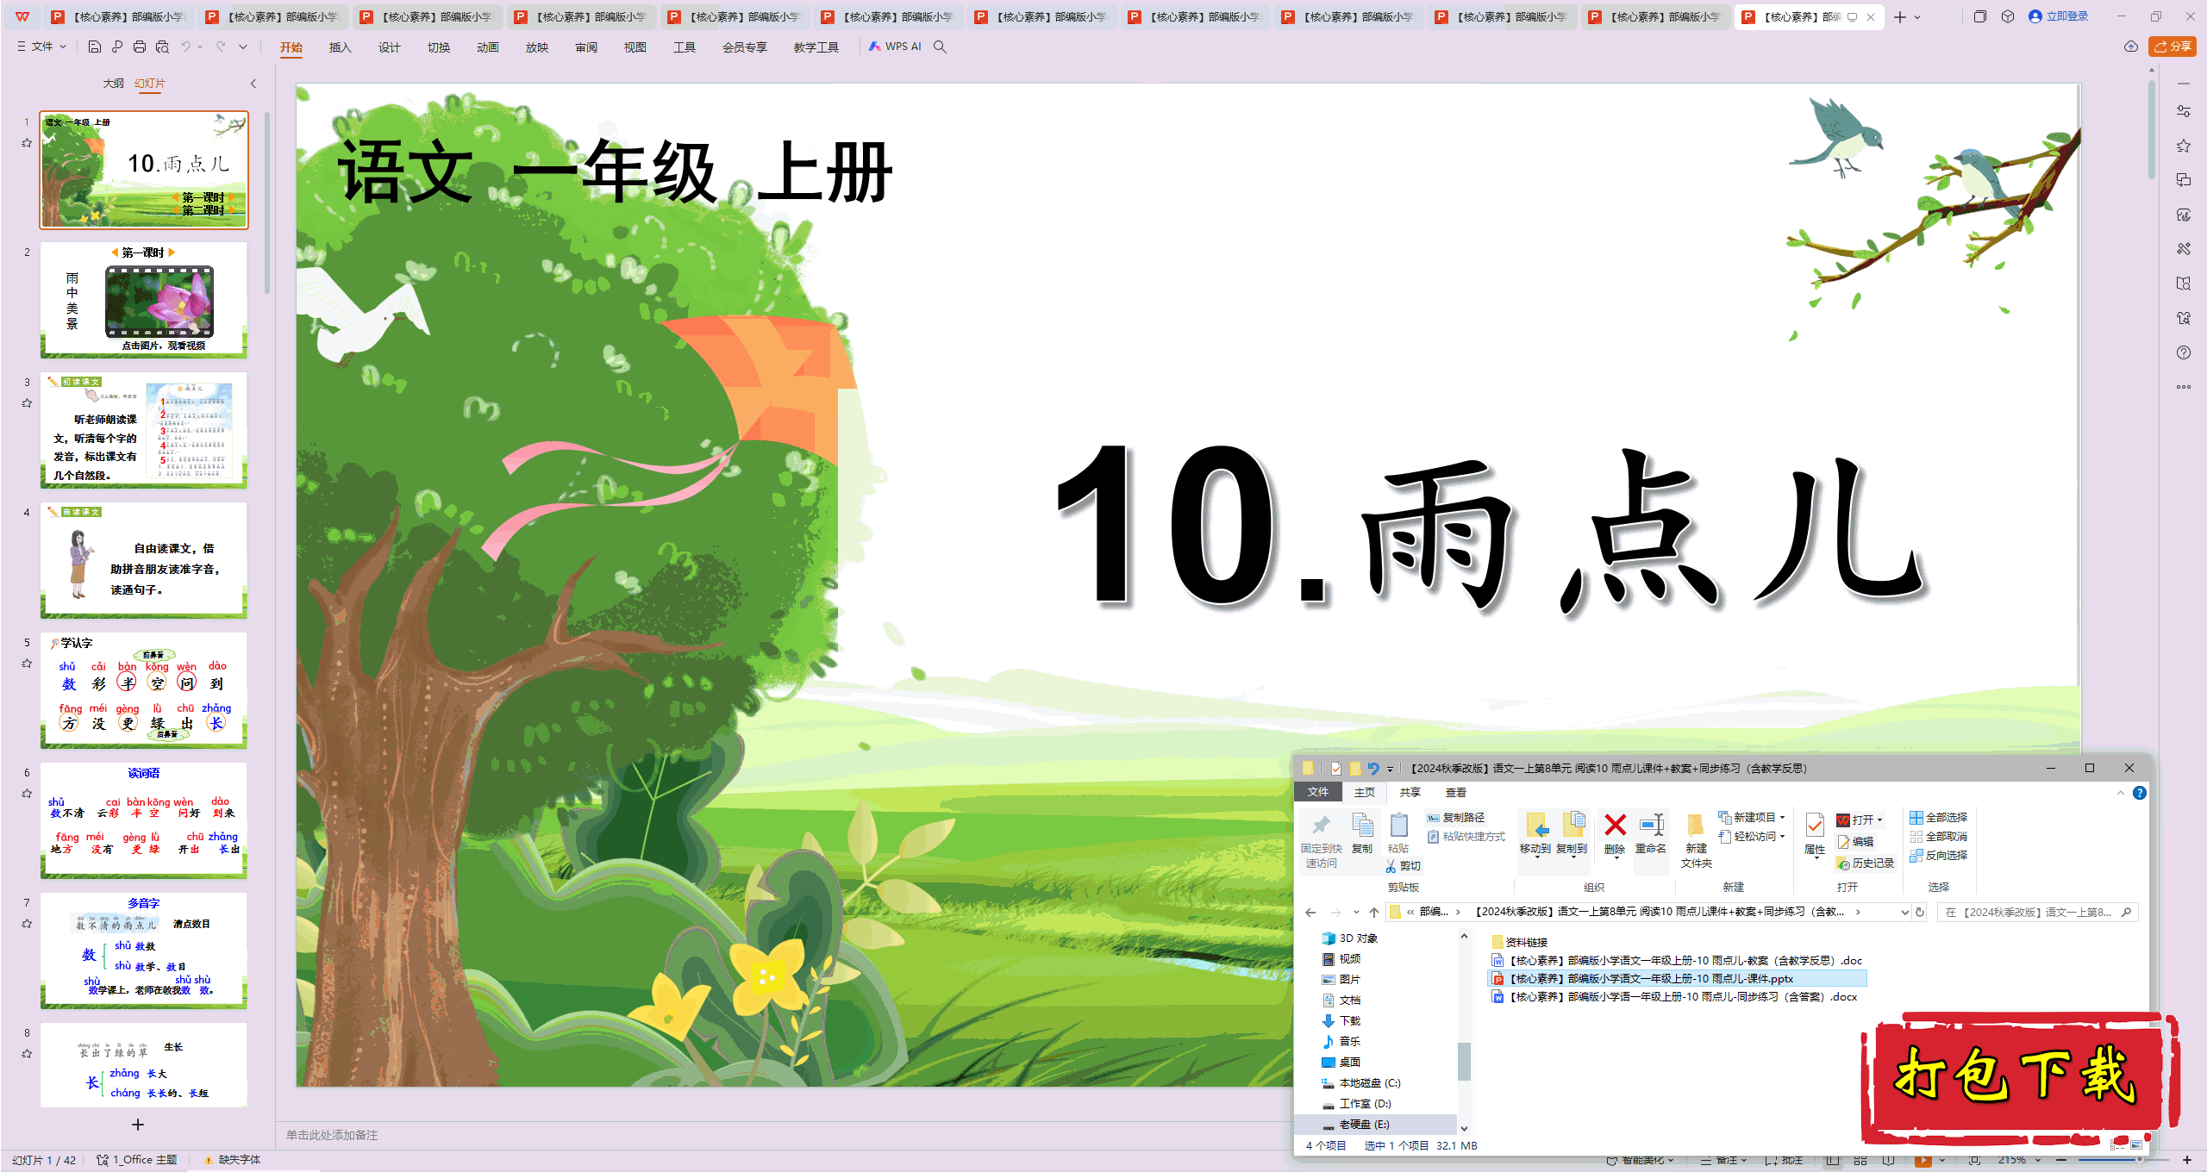
Task: Click Invert selection (反向选择) in Explorer
Action: click(x=1939, y=856)
